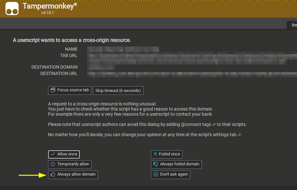Click the blurred DESTINATION URL value
Viewport: 297px width, 190px height.
tap(192, 74)
